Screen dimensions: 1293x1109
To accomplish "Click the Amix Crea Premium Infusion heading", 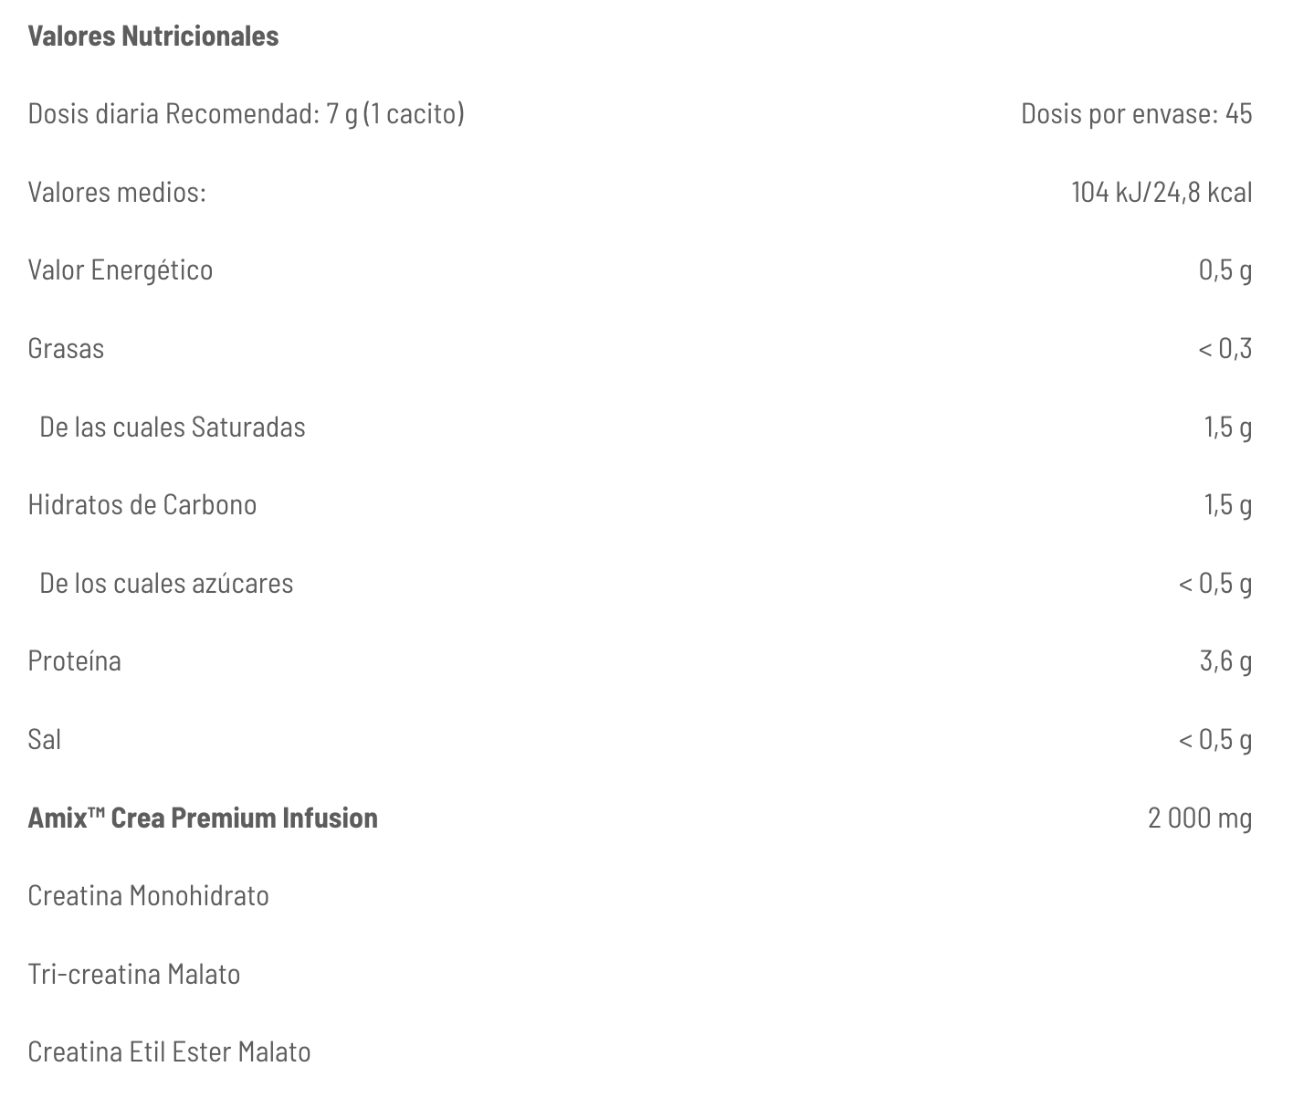I will pyautogui.click(x=203, y=818).
